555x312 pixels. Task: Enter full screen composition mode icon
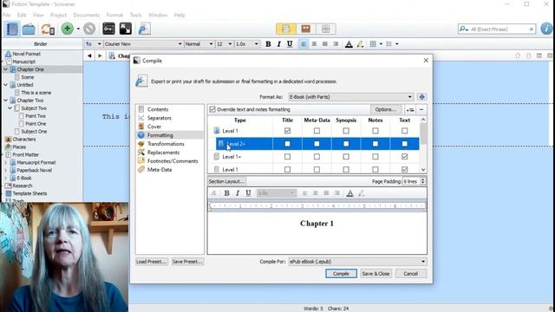126,29
